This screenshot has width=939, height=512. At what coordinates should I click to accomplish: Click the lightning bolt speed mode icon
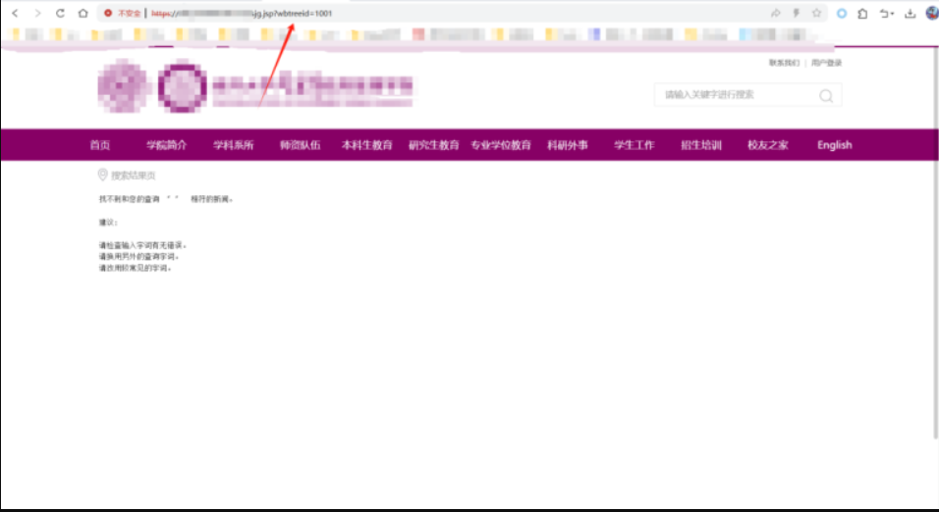pyautogui.click(x=796, y=13)
